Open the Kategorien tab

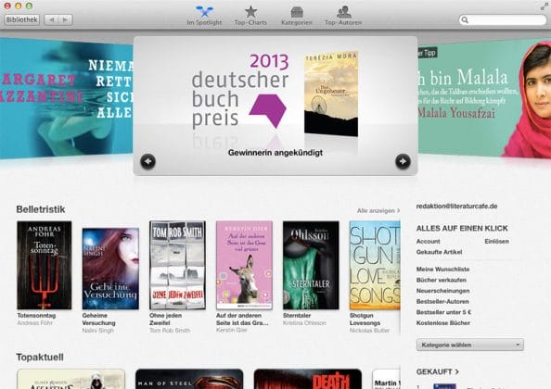[297, 16]
